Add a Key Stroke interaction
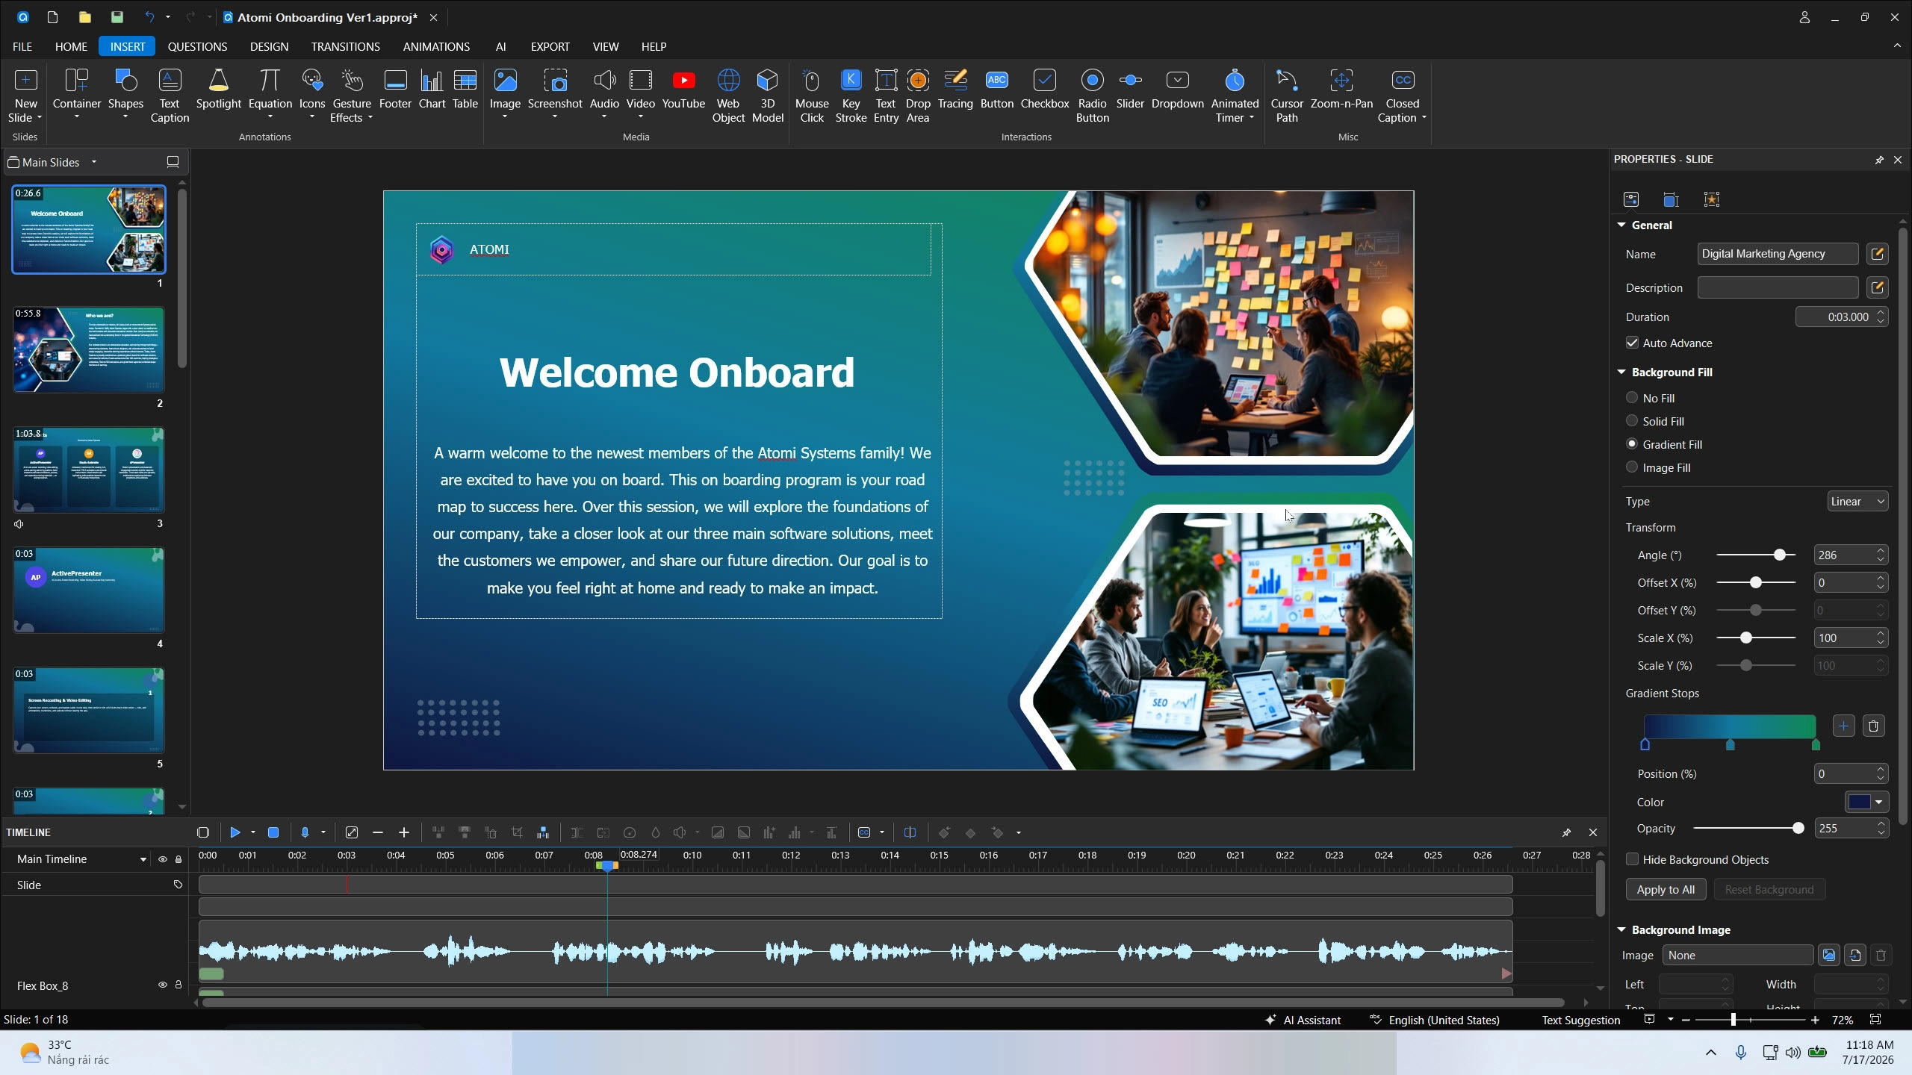1912x1075 pixels. click(x=851, y=96)
